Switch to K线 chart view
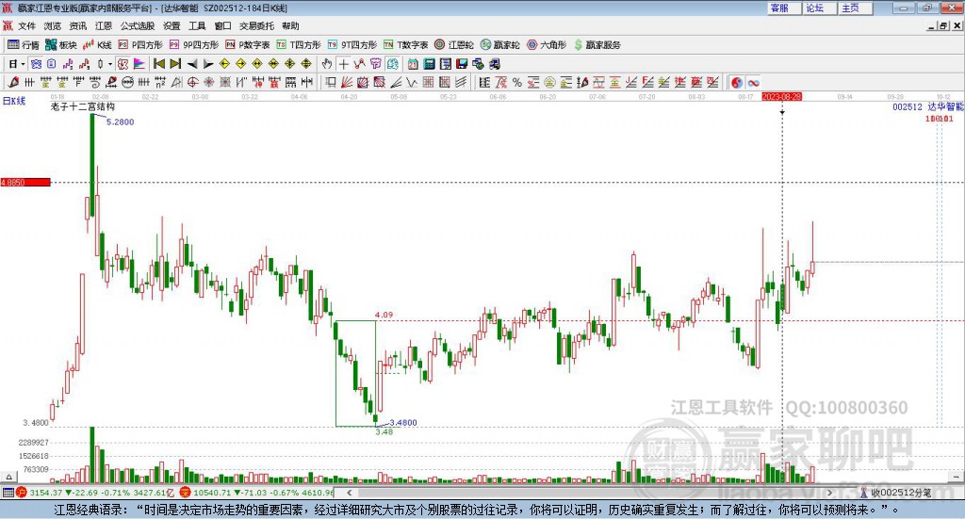This screenshot has width=965, height=519. (97, 45)
